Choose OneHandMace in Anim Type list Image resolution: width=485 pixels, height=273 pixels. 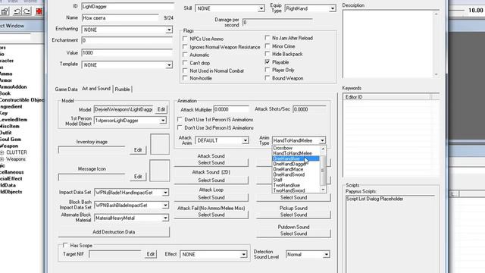(296, 169)
